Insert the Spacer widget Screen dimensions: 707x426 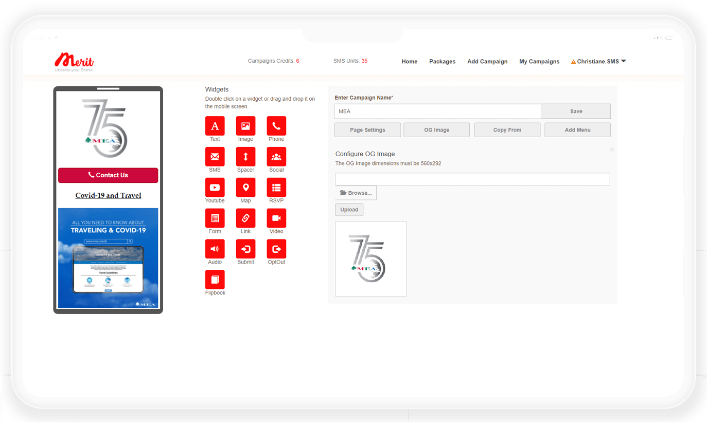[245, 157]
